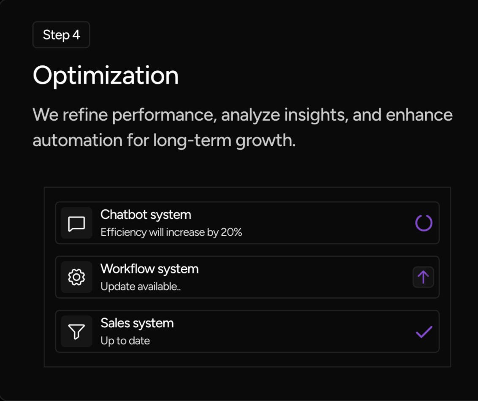Screen dimensions: 478x401
Task: Click the purple loading spinner icon
Action: coord(424,223)
